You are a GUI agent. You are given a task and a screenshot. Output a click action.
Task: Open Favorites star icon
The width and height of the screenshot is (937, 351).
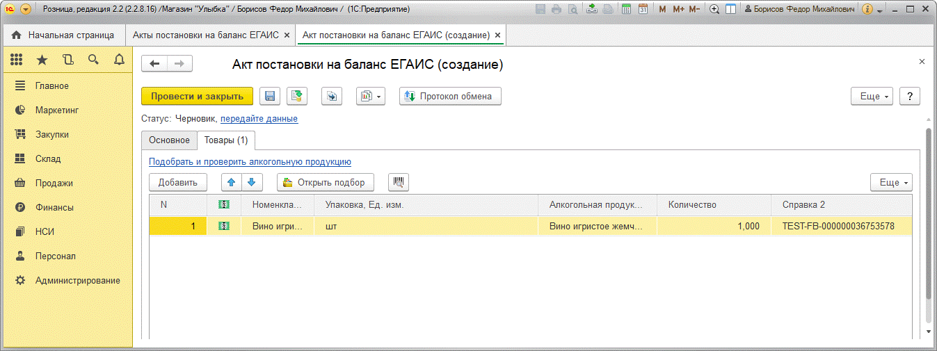42,60
